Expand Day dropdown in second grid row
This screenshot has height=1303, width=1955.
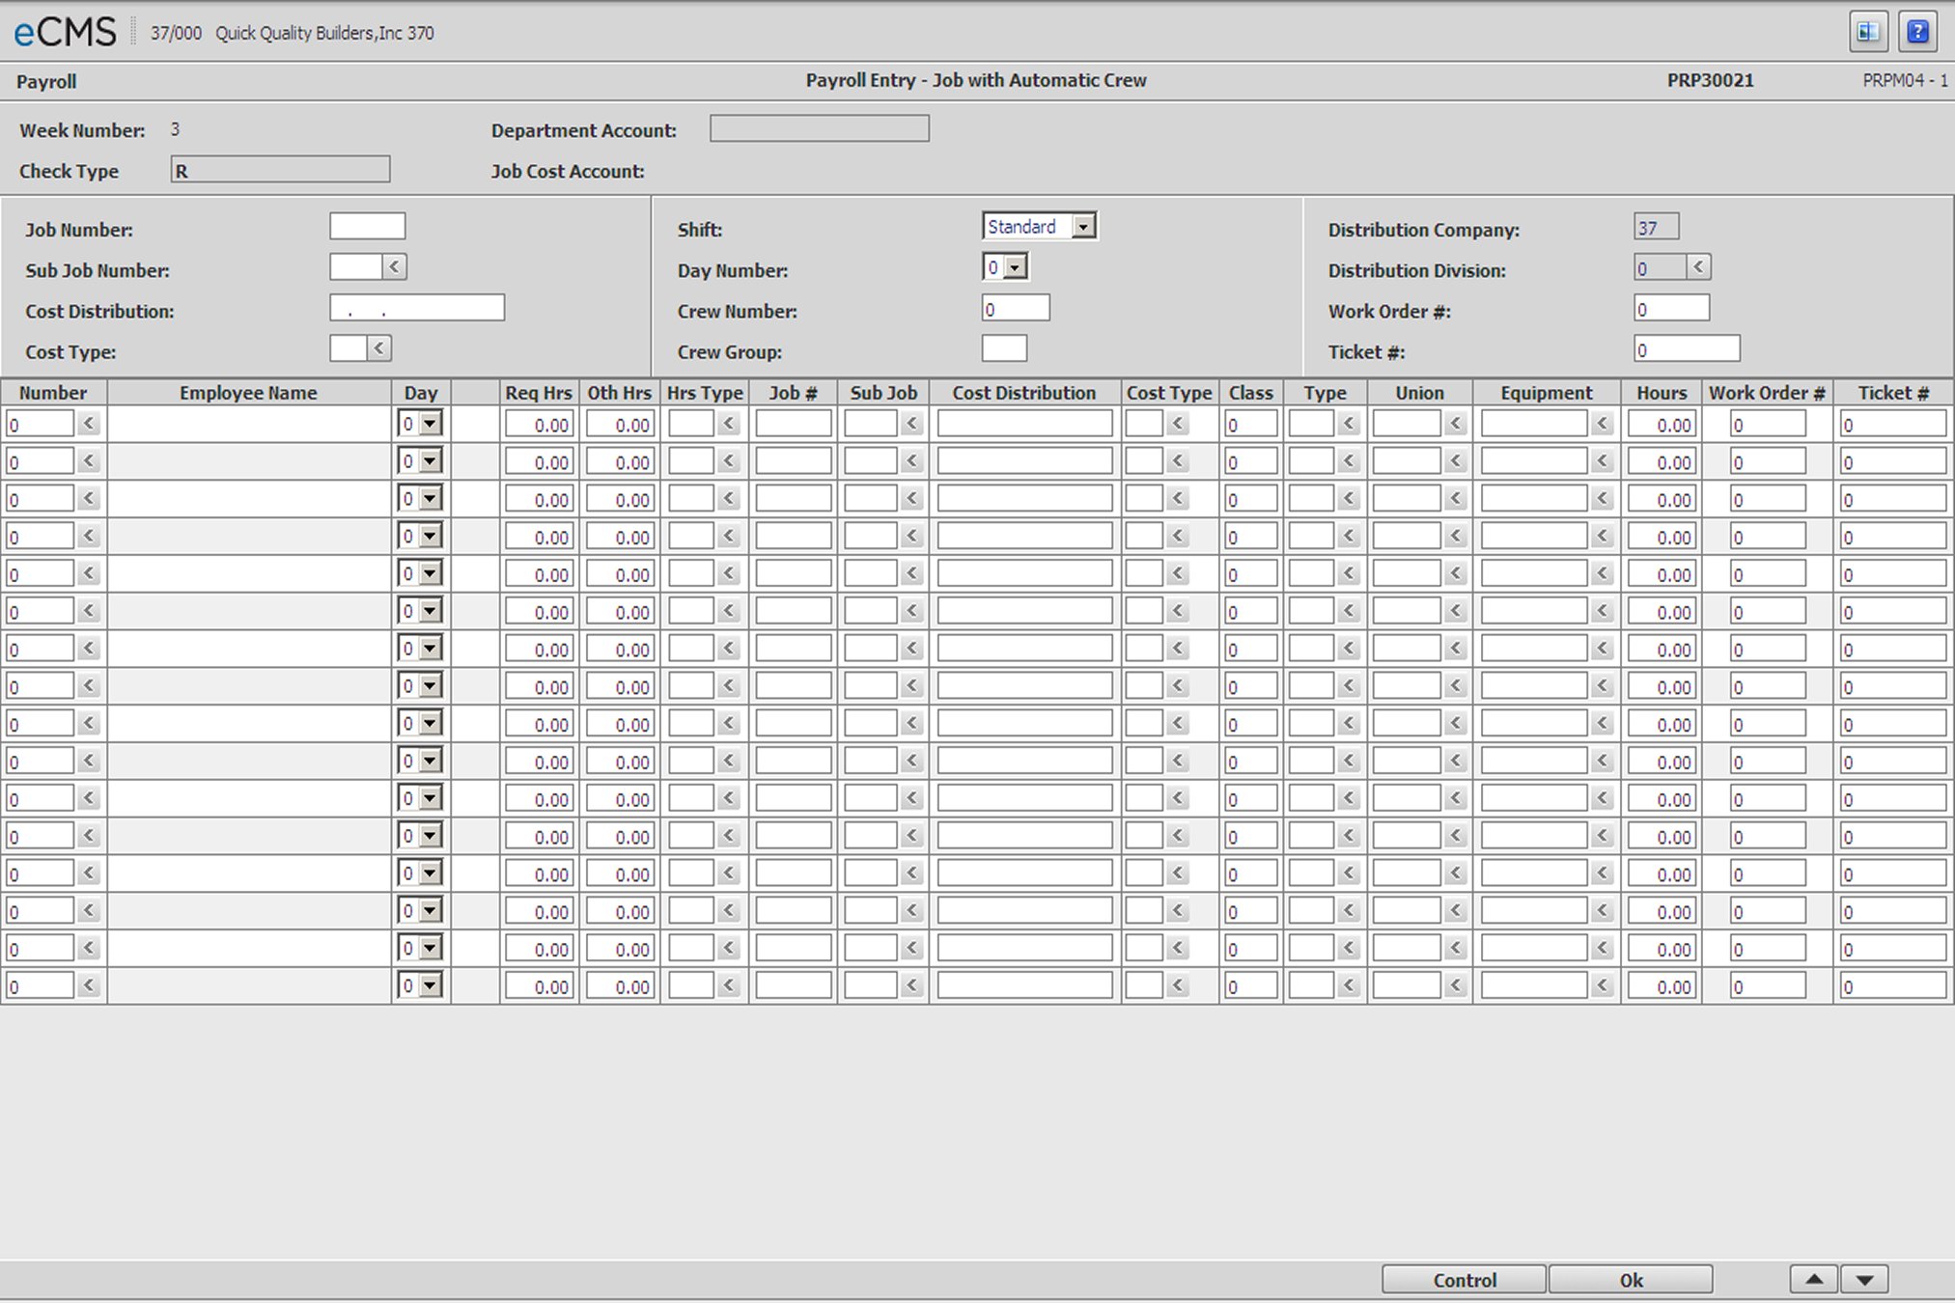[431, 461]
